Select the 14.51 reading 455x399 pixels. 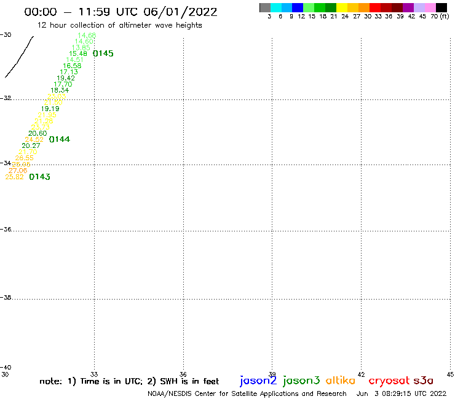(x=74, y=60)
